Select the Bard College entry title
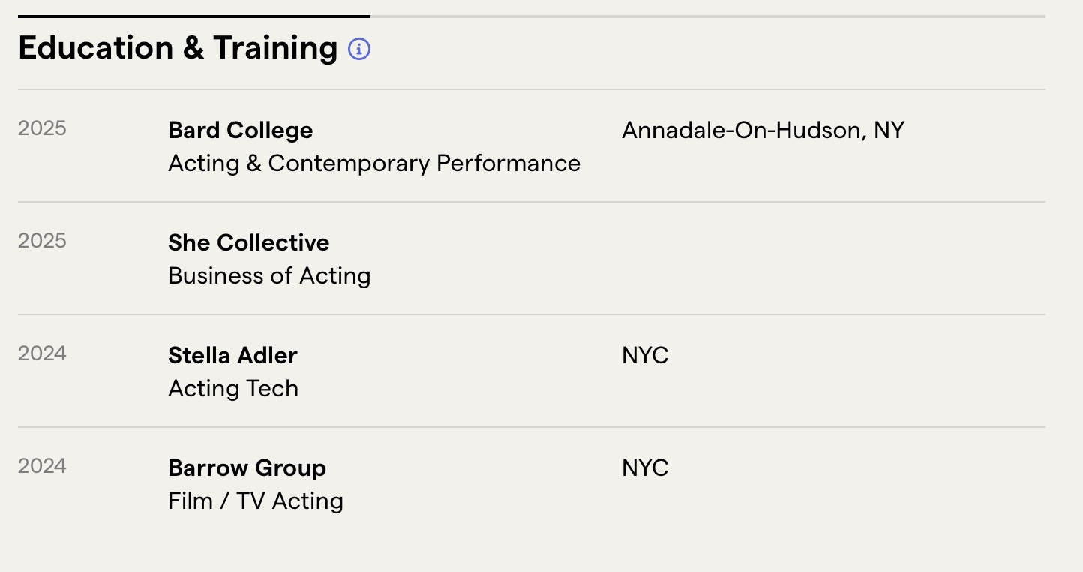This screenshot has width=1083, height=572. (x=240, y=131)
